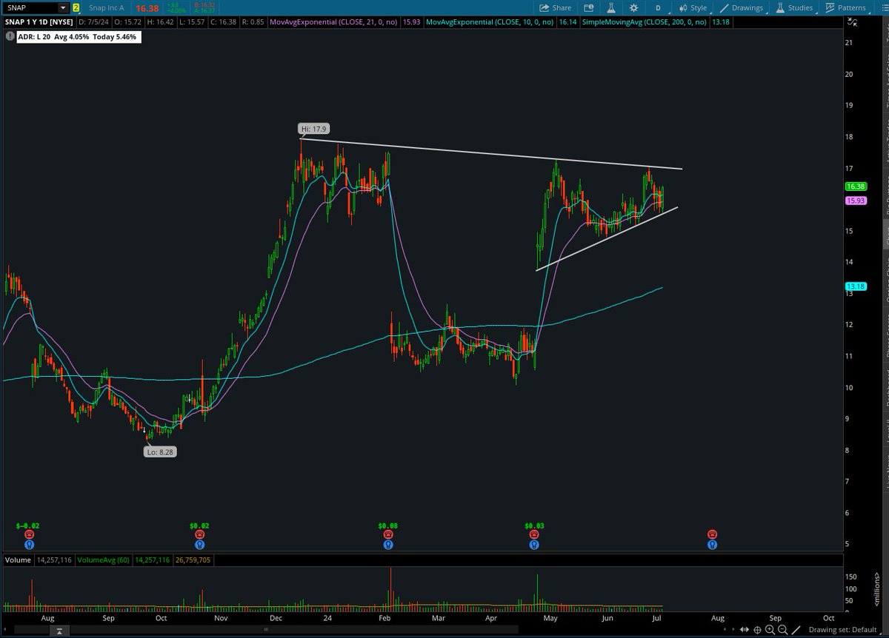Open the flask Edit Studies icon
This screenshot has width=889, height=638.
(611, 7)
